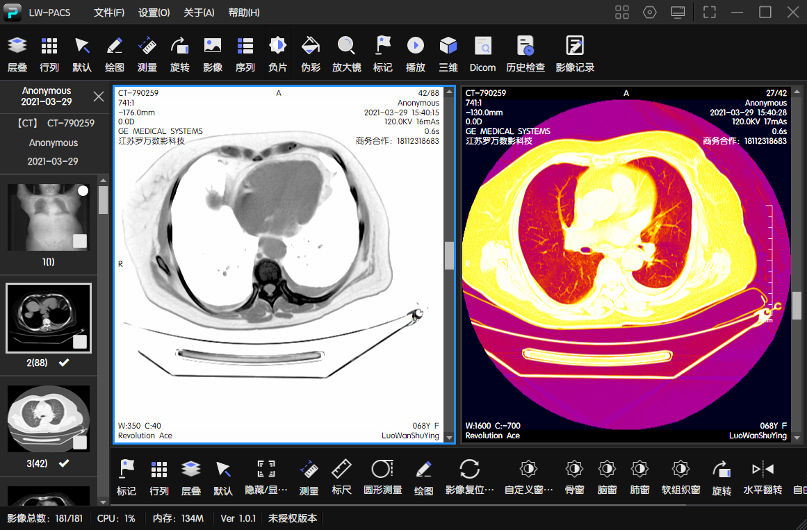This screenshot has width=807, height=530.
Task: Open the 设置(O) menu
Action: [154, 13]
